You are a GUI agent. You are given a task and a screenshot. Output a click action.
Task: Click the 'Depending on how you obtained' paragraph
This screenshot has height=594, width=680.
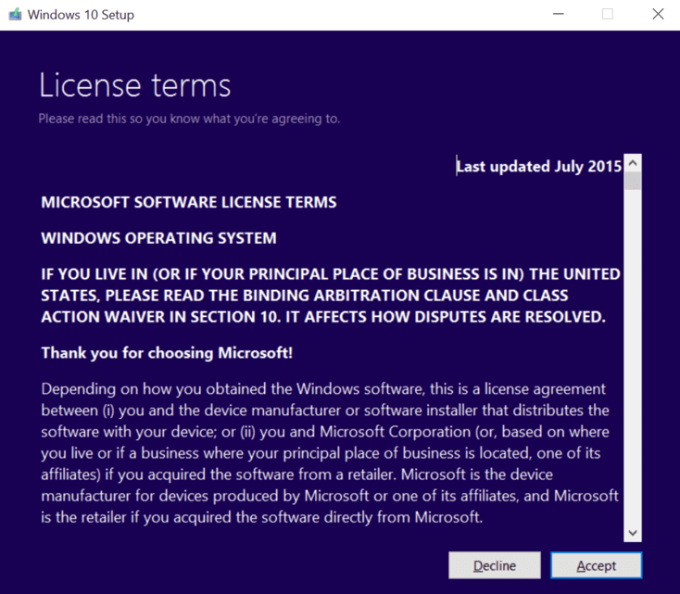tap(330, 453)
